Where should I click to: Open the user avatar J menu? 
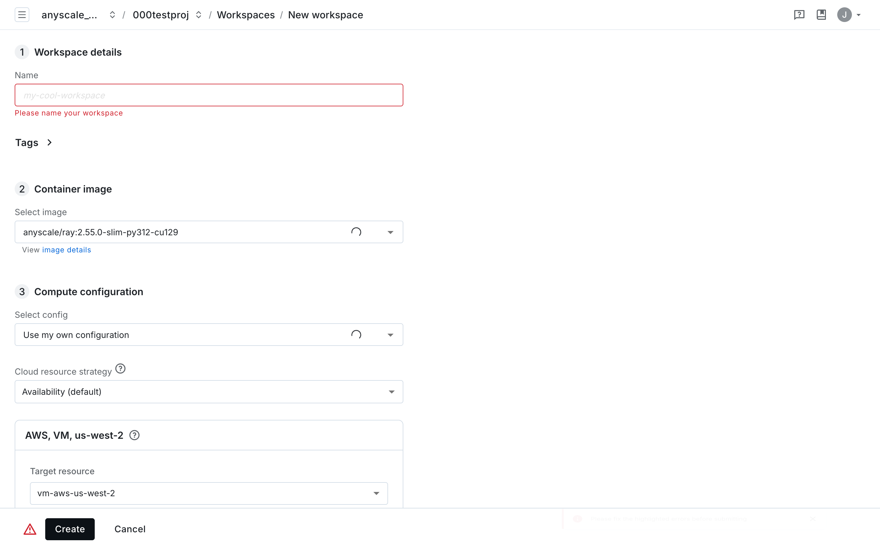pos(844,15)
